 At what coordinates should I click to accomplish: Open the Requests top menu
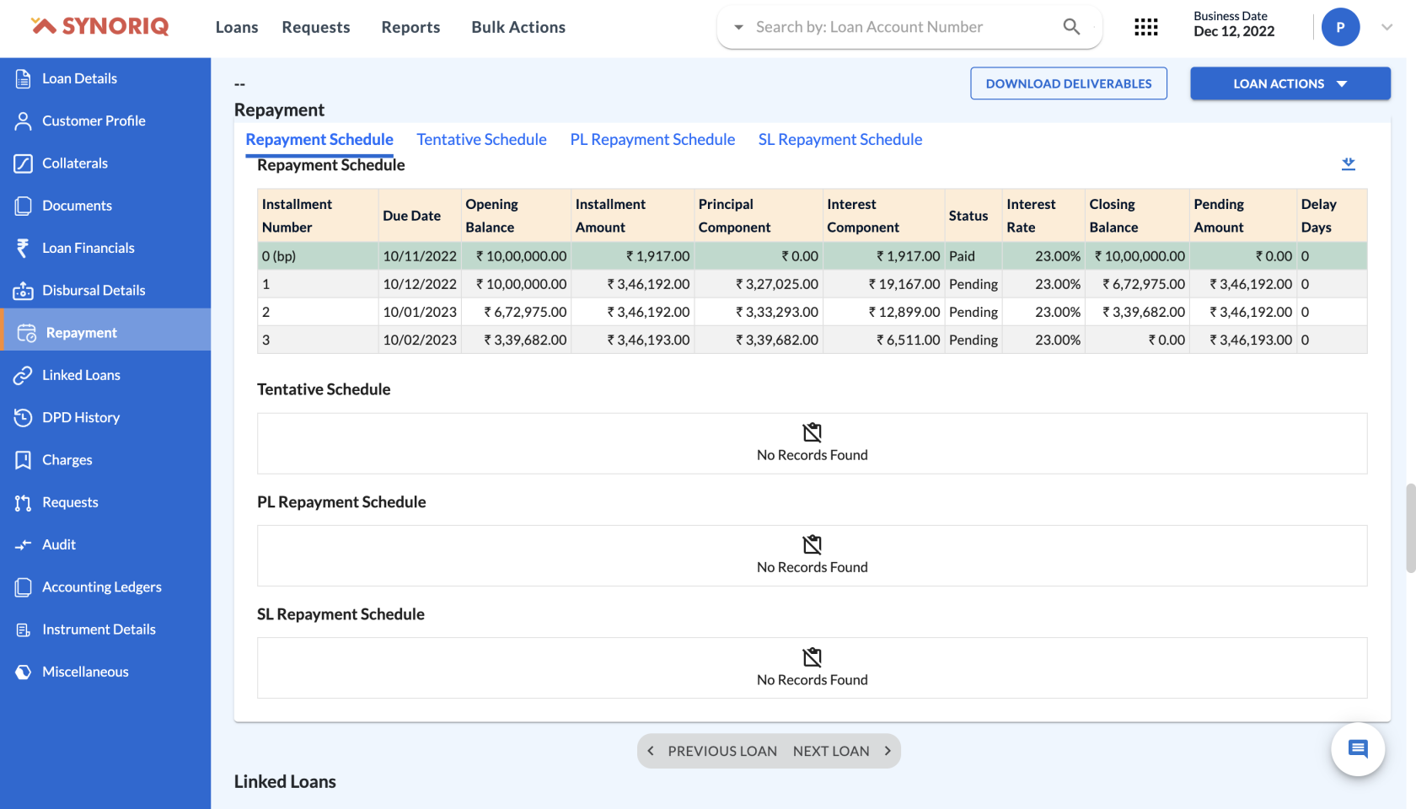coord(316,27)
